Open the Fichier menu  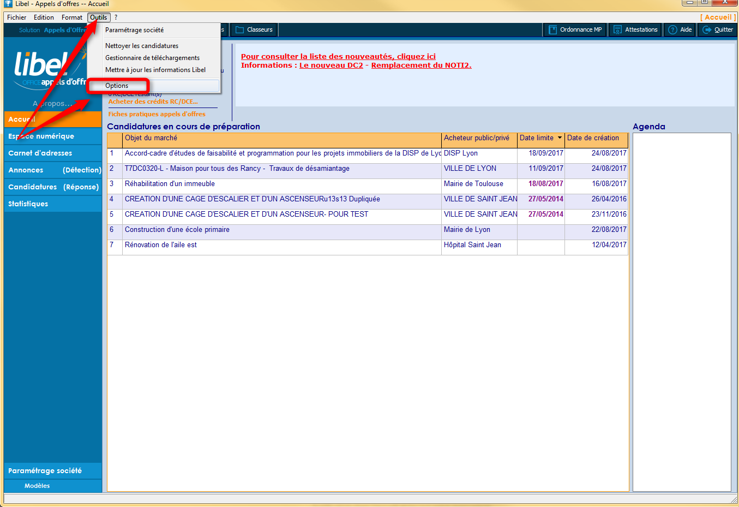click(x=17, y=17)
